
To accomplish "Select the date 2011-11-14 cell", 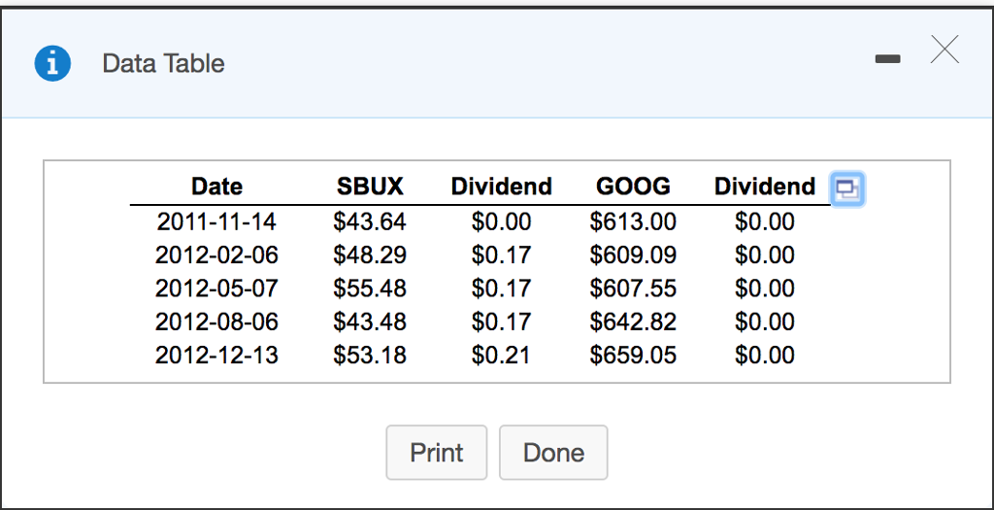I will point(216,222).
